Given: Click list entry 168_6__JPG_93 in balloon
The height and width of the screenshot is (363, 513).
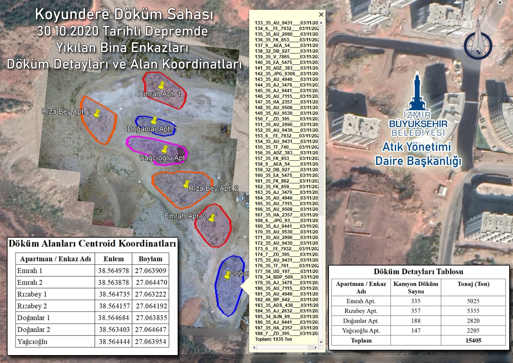Looking at the screenshot, I should tap(286, 221).
